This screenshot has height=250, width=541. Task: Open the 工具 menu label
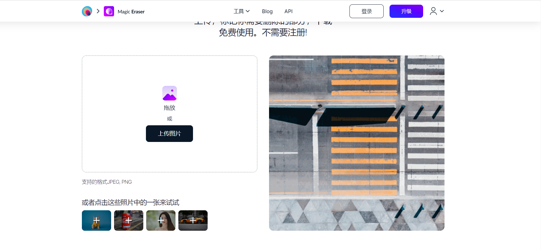(238, 11)
